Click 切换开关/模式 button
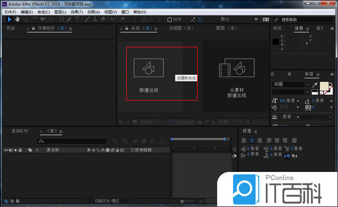This screenshot has height=207, width=338. [x=107, y=201]
